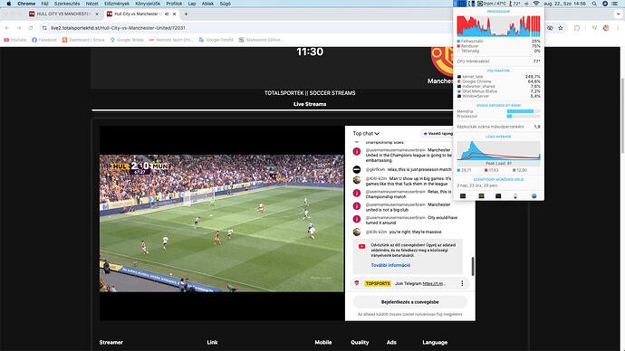Open the Apple menu
This screenshot has width=625, height=351.
click(9, 4)
